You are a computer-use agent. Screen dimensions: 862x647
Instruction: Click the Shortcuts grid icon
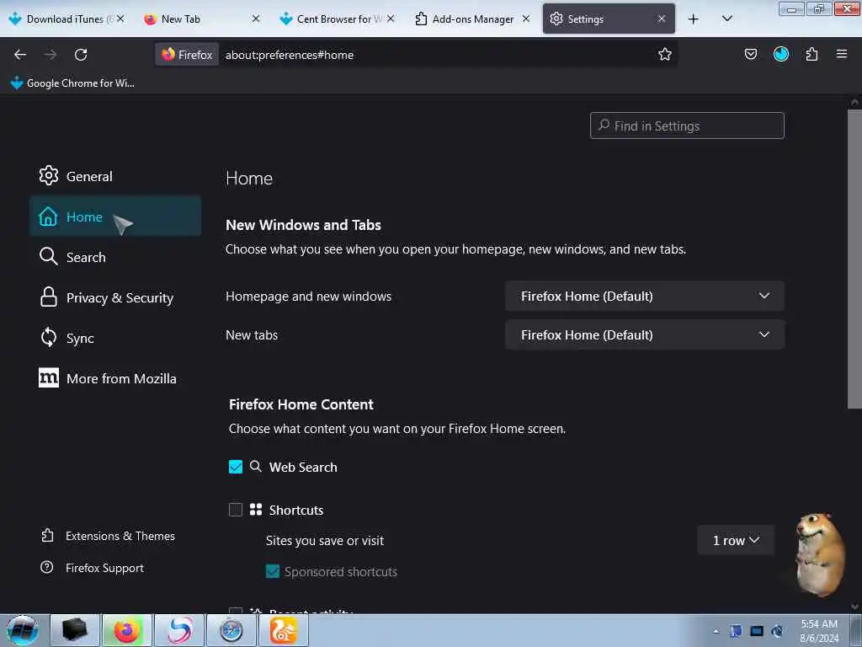coord(256,510)
